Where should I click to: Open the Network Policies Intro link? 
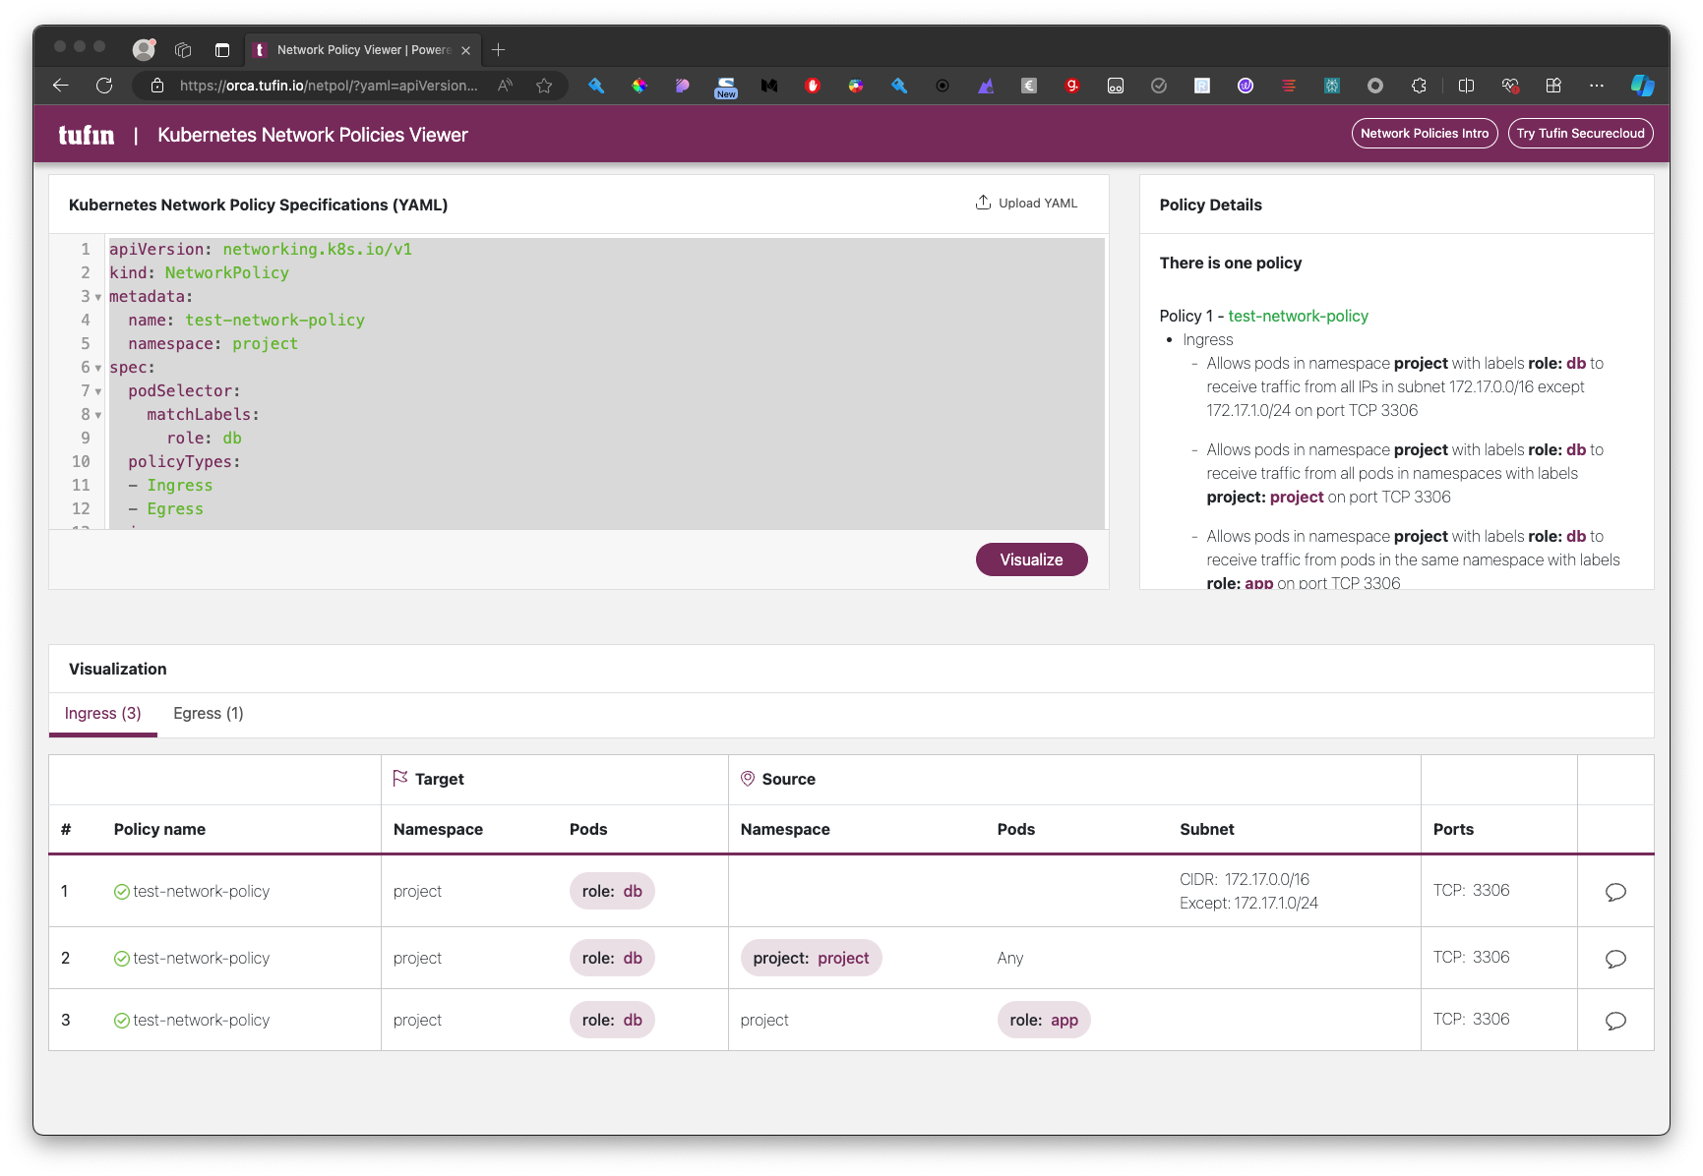coord(1424,134)
